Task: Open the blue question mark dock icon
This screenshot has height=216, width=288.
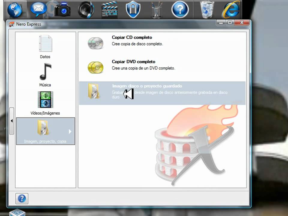Action: [180, 10]
